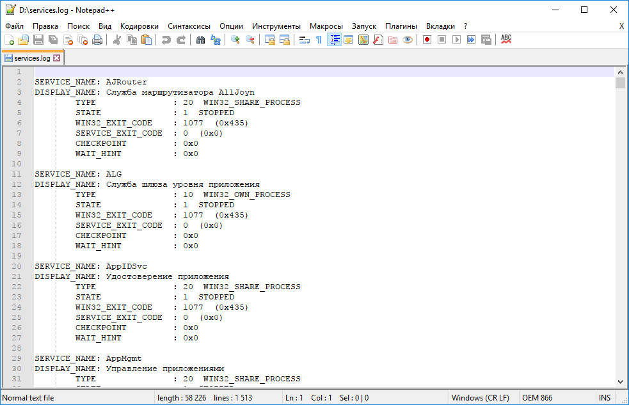Select the services.log tab
Screen dimensions: 629x405
click(x=32, y=58)
